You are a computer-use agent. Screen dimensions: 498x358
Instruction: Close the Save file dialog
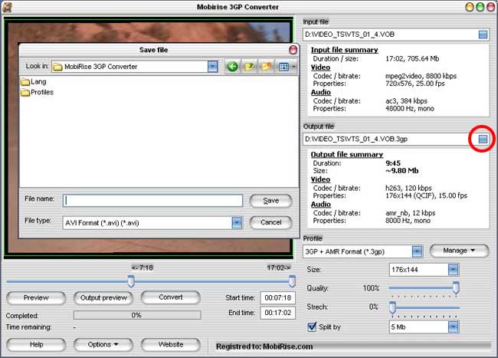[293, 50]
